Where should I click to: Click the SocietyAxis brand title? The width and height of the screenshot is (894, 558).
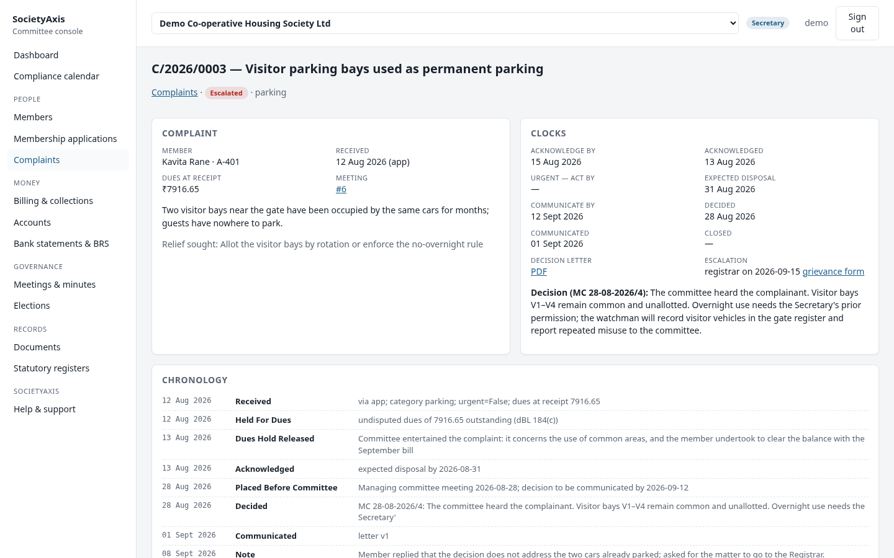[x=38, y=19]
